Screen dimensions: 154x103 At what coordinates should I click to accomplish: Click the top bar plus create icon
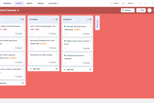[145, 3]
